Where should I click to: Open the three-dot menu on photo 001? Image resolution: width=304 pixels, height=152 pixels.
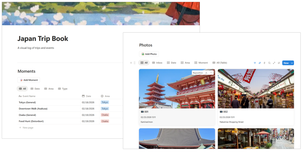[x=211, y=73]
